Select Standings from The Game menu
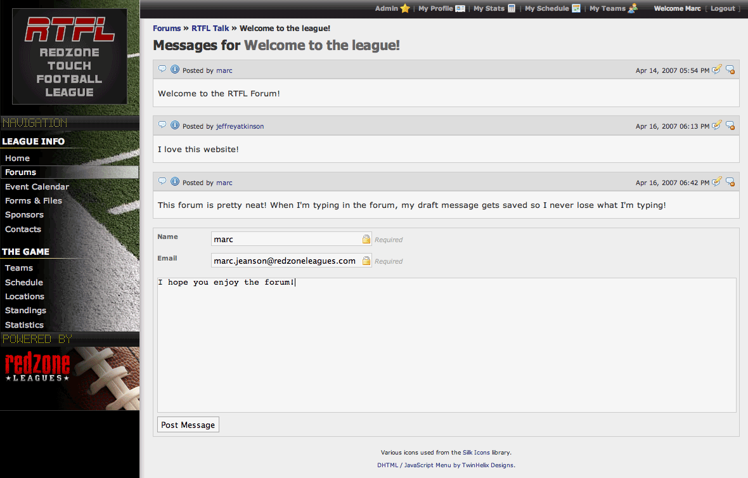This screenshot has width=748, height=478. click(25, 310)
